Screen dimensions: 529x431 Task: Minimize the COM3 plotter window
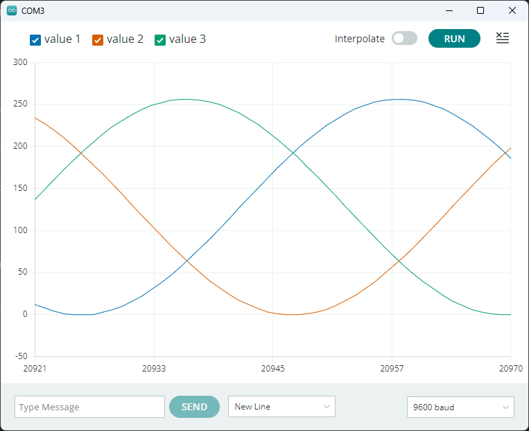point(449,11)
